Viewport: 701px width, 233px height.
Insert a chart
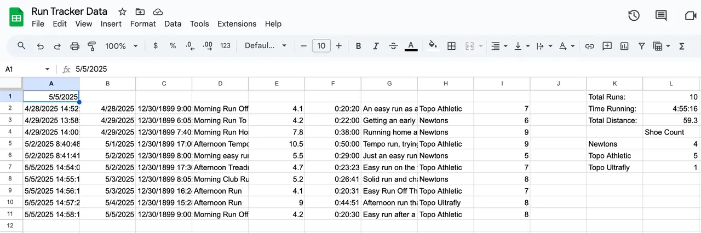click(x=624, y=46)
